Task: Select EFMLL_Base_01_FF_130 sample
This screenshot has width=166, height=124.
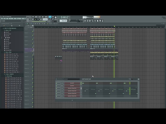Action: tap(11, 54)
